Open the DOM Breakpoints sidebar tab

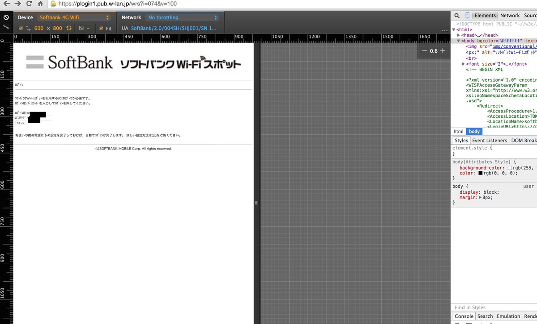pyautogui.click(x=524, y=141)
